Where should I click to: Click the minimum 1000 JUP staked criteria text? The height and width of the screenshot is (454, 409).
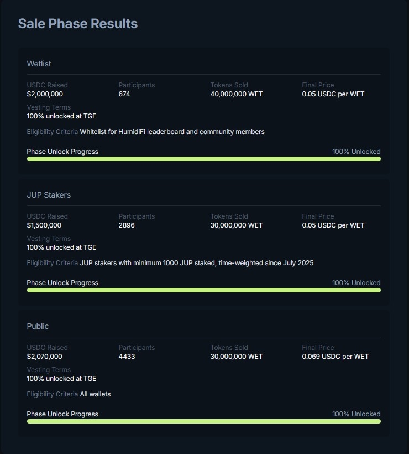tap(196, 263)
